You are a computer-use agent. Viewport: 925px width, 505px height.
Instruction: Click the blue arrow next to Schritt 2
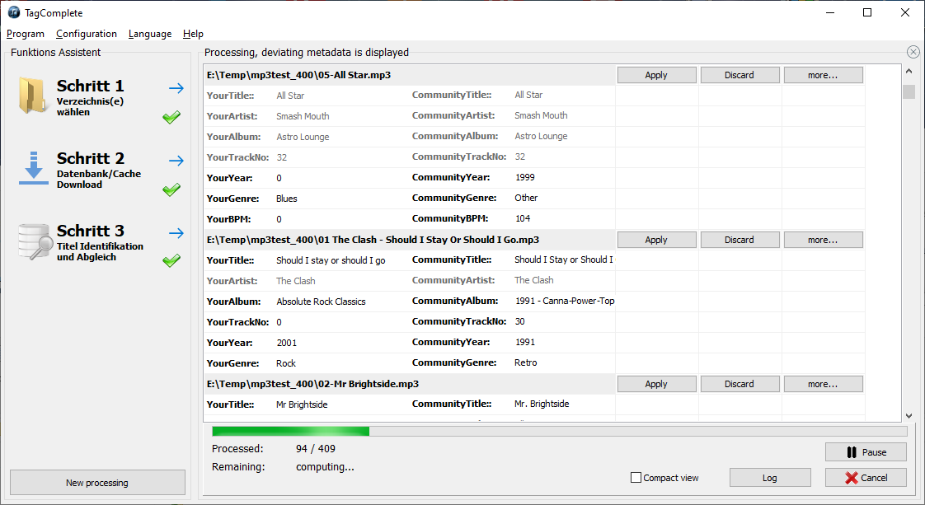click(x=176, y=161)
